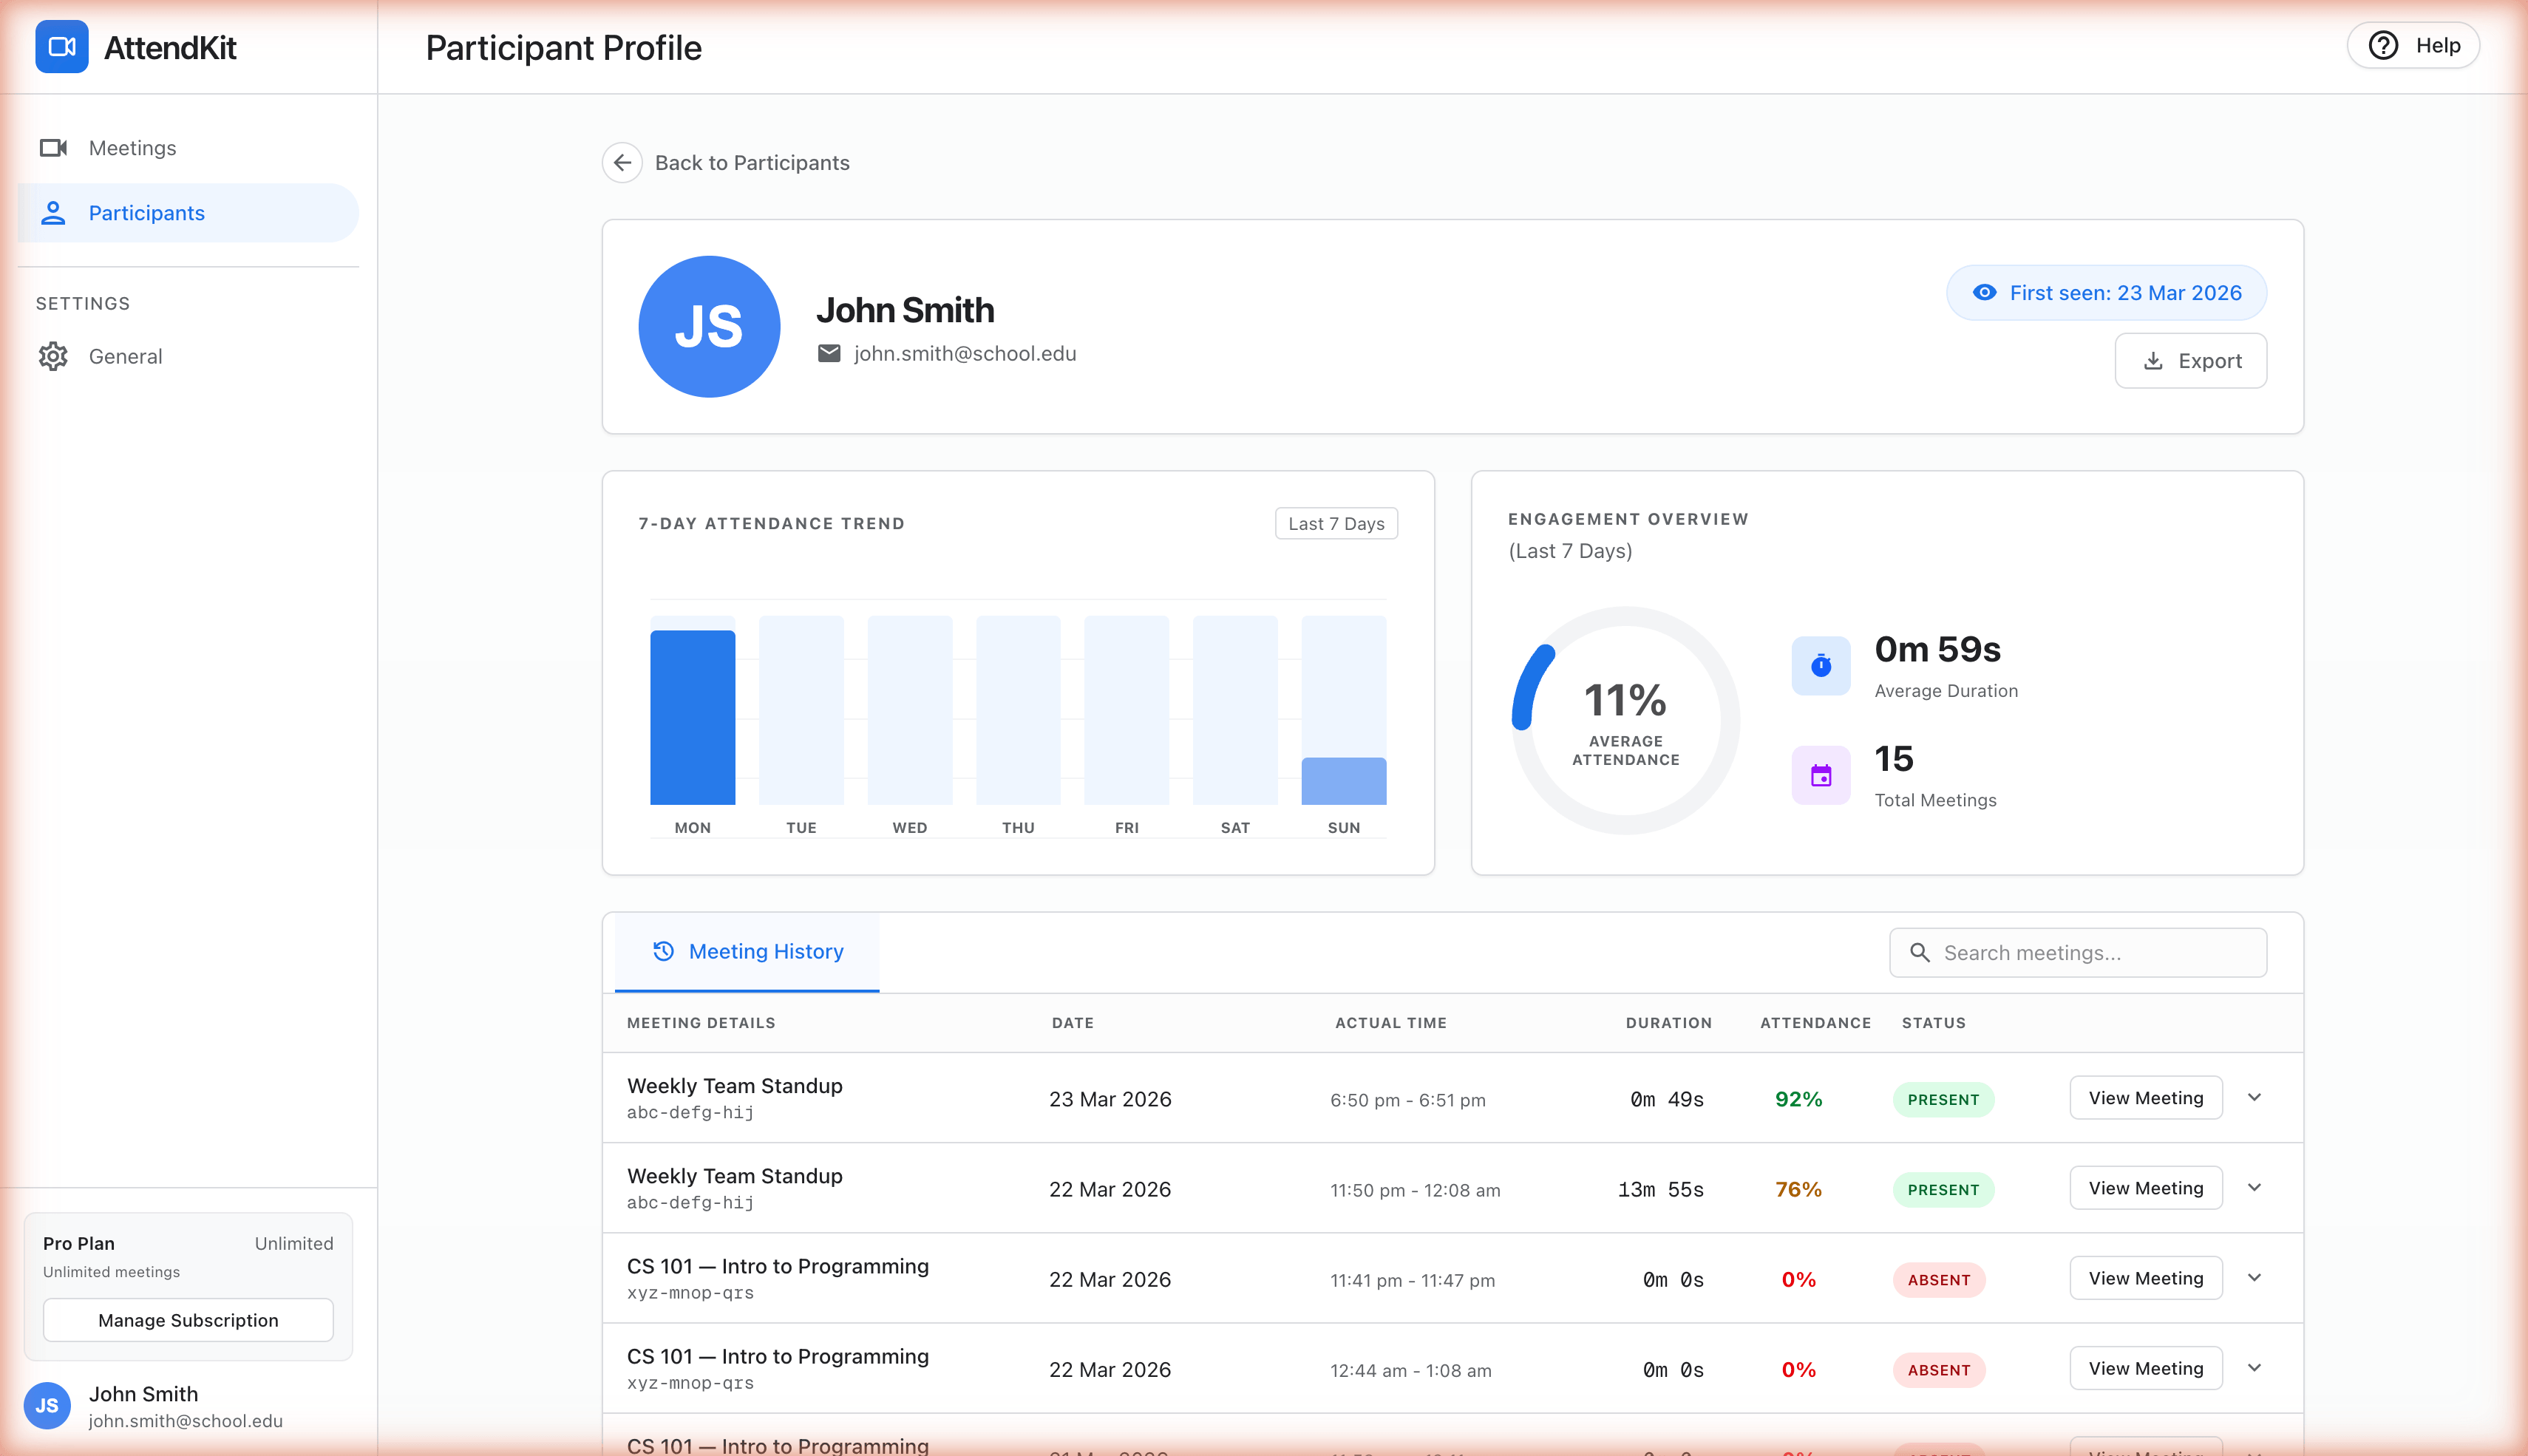View Meeting for CS 101 at 11:41 pm
Viewport: 2528px width, 1456px height.
coord(2146,1278)
